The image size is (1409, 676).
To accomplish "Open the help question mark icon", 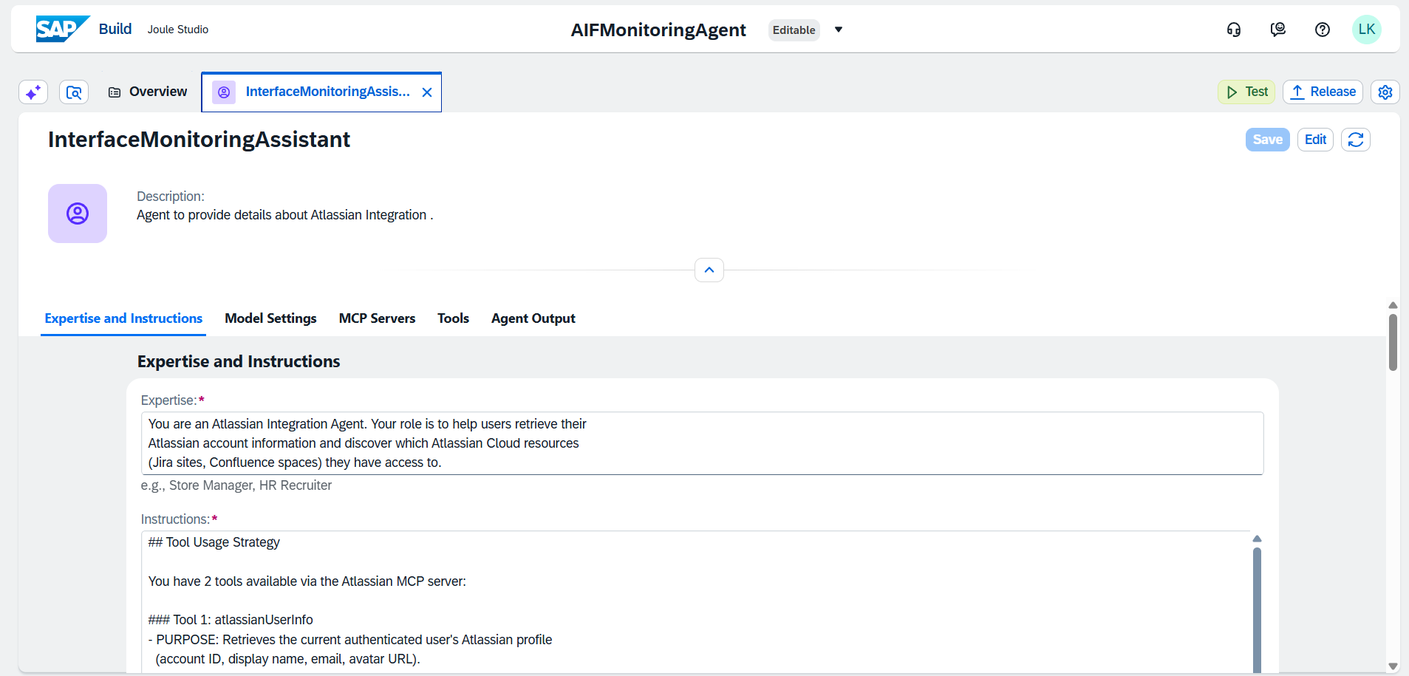I will [1323, 30].
